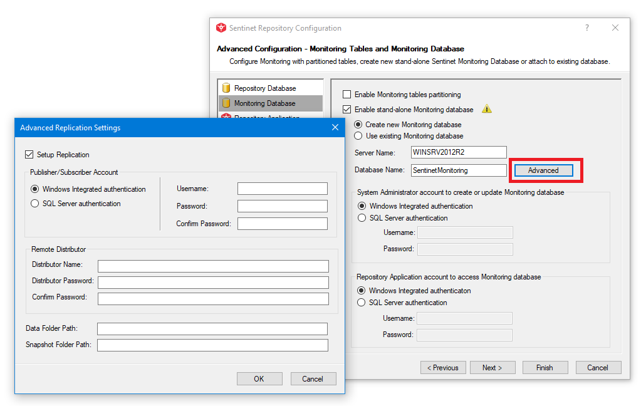The height and width of the screenshot is (406, 641).
Task: Uncheck Enable stand-alone Monitoring database
Action: pos(347,110)
